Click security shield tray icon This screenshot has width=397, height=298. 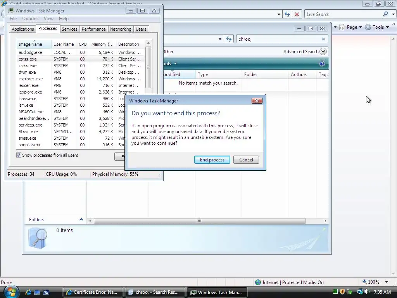point(342,292)
